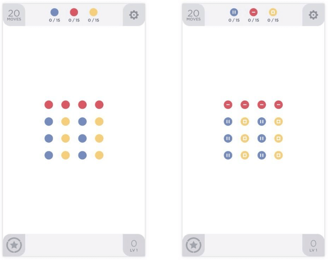Click the 20 Moves counter in left screen
The height and width of the screenshot is (260, 328).
(x=14, y=15)
